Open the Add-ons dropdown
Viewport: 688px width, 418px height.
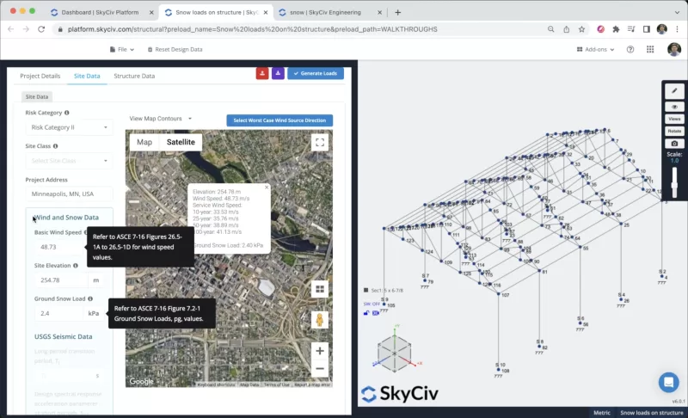595,50
